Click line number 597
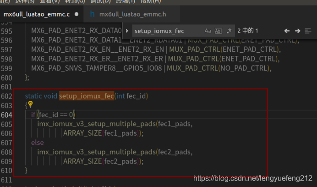Viewport: 317px width, 187px height. [7, 50]
